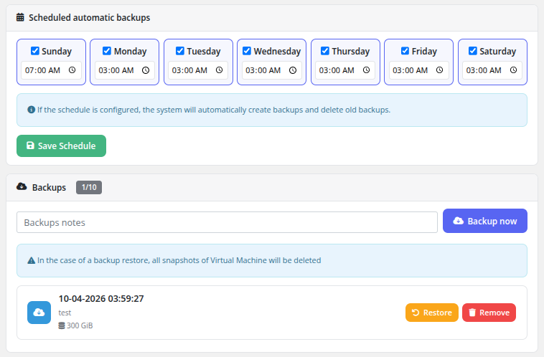Screen dimensions: 544x357
Task: Remove the 10-04-2026 backup
Action: [489, 313]
